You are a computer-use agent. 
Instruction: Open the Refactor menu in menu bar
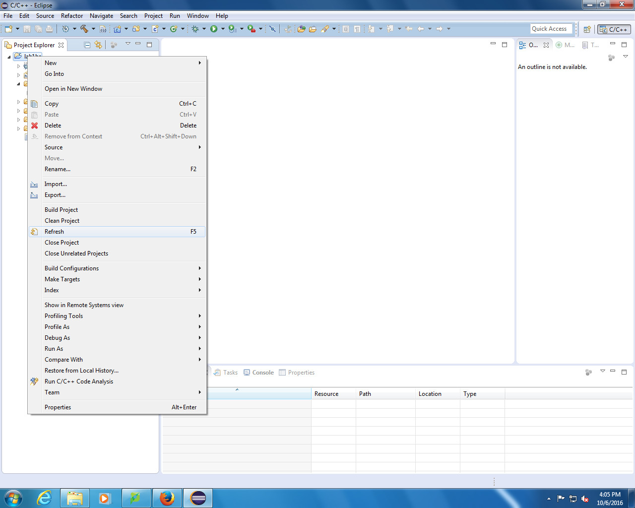click(x=72, y=16)
